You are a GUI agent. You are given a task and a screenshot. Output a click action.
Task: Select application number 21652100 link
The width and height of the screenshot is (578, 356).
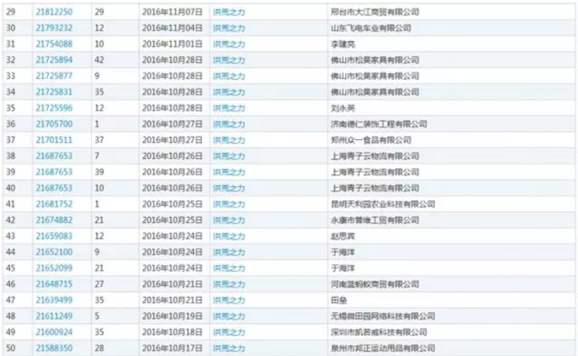54,252
